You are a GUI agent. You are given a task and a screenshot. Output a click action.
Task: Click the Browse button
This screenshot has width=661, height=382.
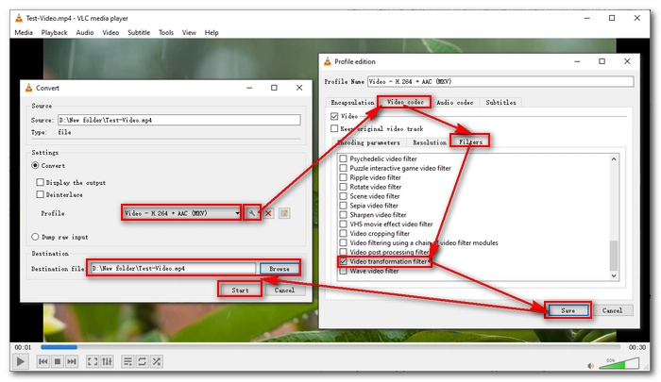click(280, 268)
